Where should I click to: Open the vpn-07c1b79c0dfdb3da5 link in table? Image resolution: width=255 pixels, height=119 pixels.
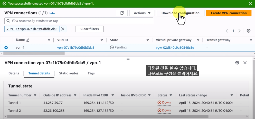76,48
